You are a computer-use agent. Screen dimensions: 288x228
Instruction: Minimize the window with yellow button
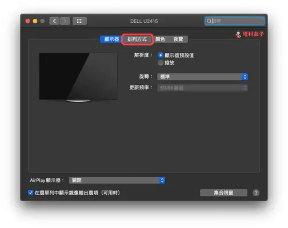coord(35,21)
